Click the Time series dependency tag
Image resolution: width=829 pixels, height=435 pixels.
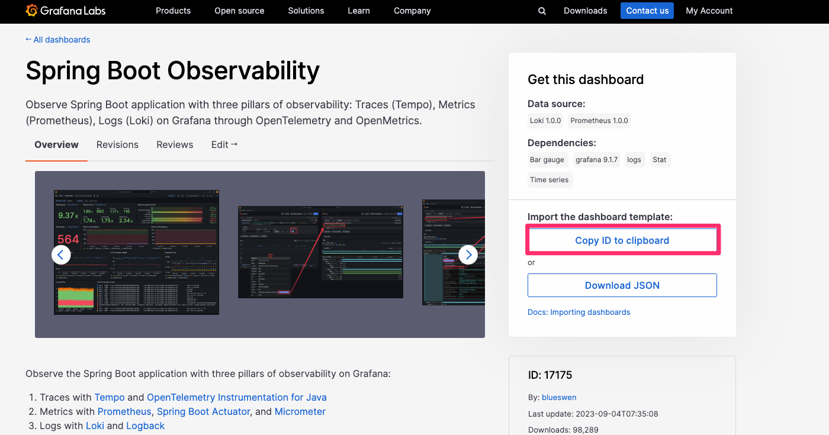[x=550, y=180]
